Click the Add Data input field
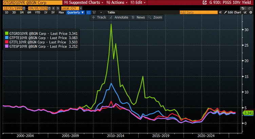This screenshot has width=255, height=139. (199, 12)
